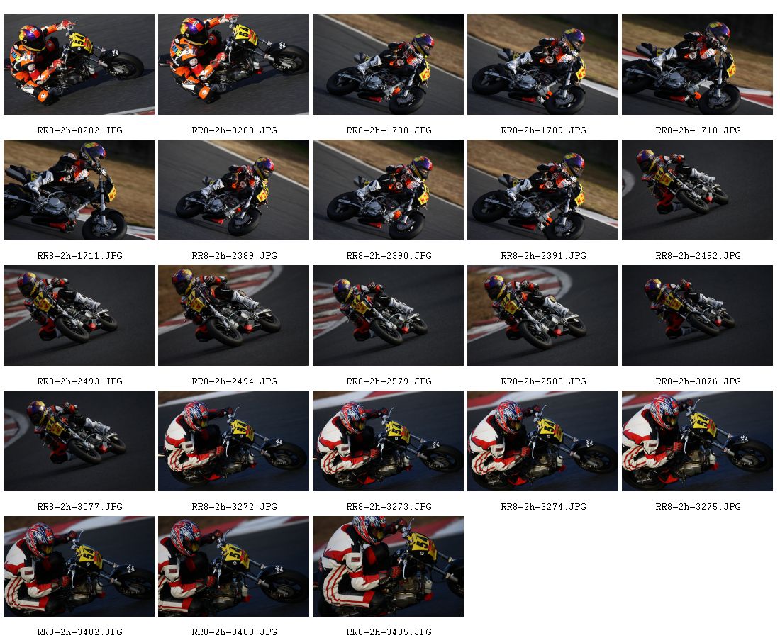Click the RR8-2h-3077.JPG image
Viewport: 780px width, 638px height.
click(x=79, y=441)
